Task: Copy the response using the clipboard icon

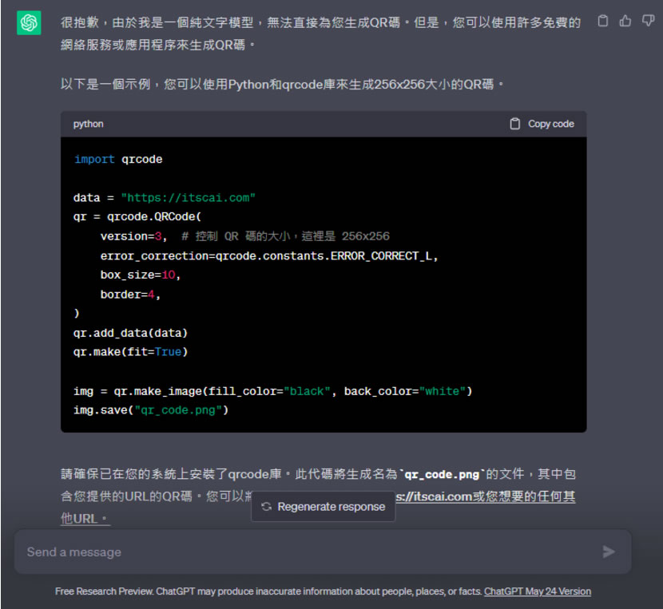Action: point(604,22)
